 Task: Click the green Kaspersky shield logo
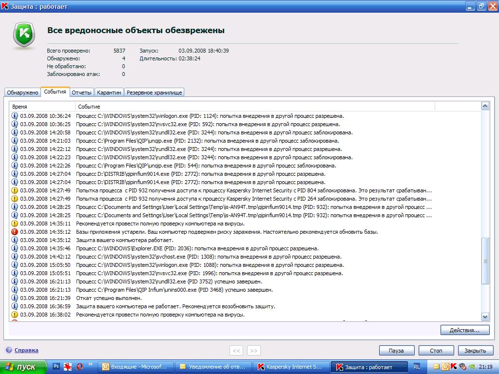(24, 35)
